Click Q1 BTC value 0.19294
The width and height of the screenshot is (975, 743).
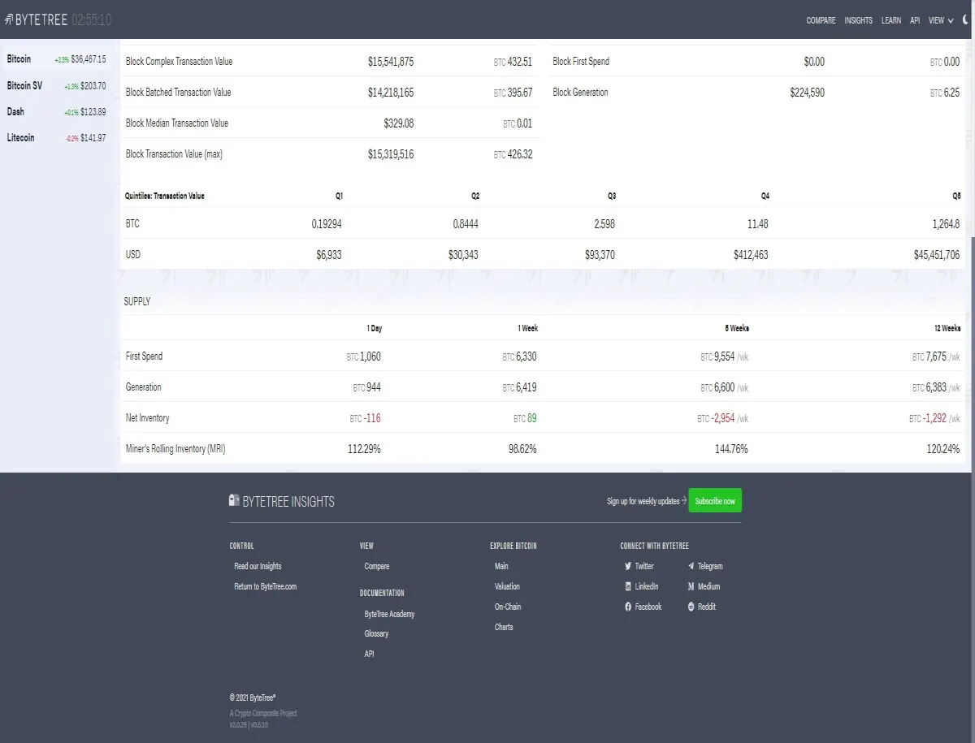point(327,224)
